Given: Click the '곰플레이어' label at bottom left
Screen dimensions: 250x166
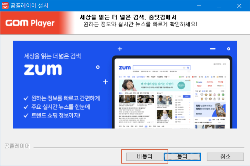Looking at the screenshot, I should [17, 146].
